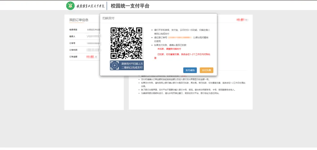The width and height of the screenshot is (317, 150).
Task: Click the 订单金额 label
Action: [x=73, y=57]
